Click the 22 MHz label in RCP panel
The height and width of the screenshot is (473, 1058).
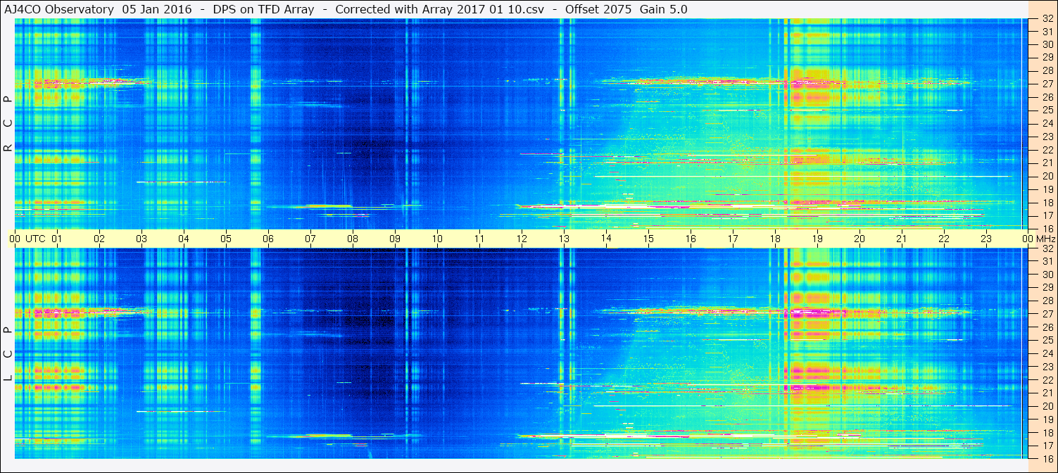[x=1047, y=150]
